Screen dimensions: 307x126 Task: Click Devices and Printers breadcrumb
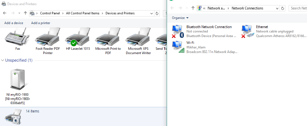pos(120,13)
